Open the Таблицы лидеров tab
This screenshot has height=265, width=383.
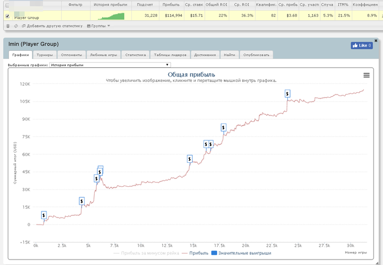(170, 55)
